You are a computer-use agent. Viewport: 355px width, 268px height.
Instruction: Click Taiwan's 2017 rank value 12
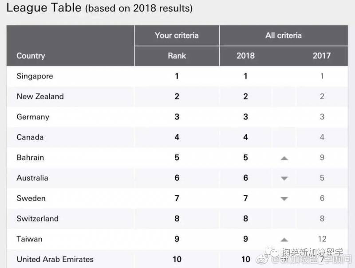(322, 239)
